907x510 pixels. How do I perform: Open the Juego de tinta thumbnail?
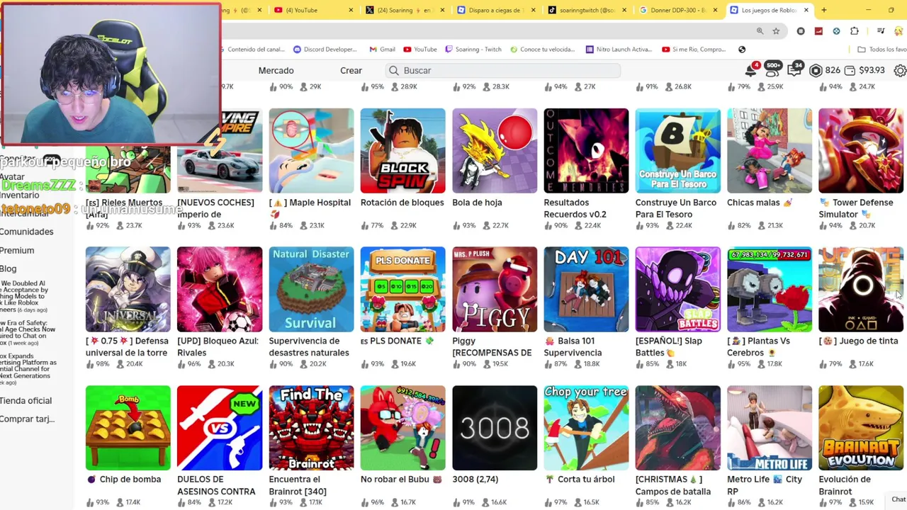tap(861, 289)
